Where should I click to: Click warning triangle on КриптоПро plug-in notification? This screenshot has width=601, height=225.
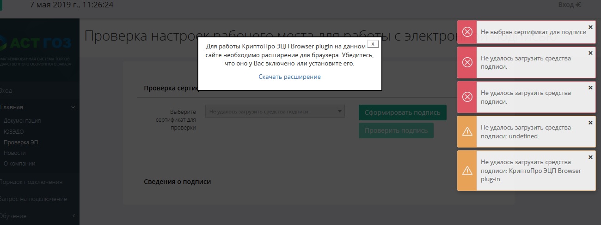pos(467,171)
